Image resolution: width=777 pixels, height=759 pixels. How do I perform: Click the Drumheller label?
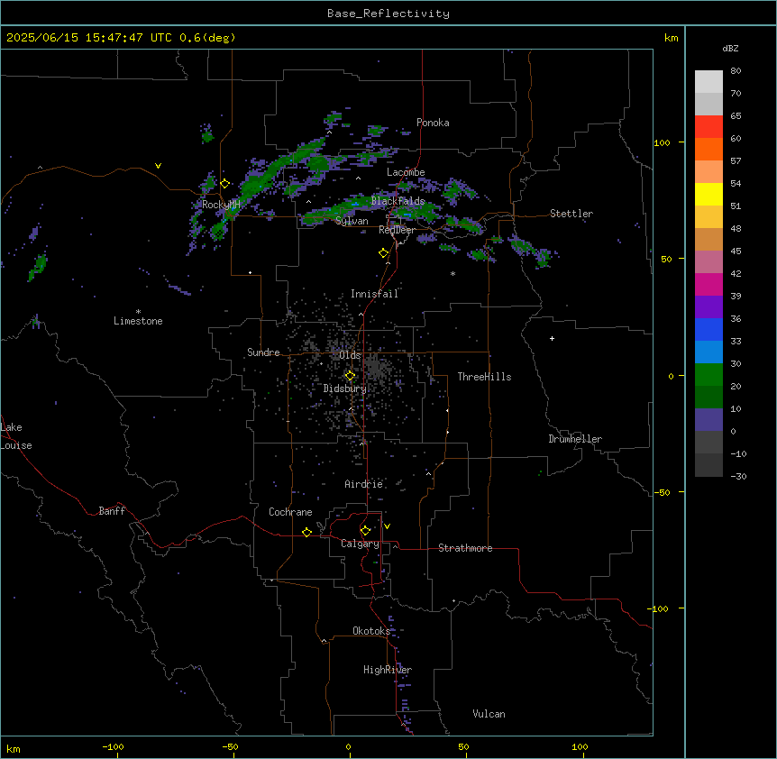pyautogui.click(x=575, y=439)
